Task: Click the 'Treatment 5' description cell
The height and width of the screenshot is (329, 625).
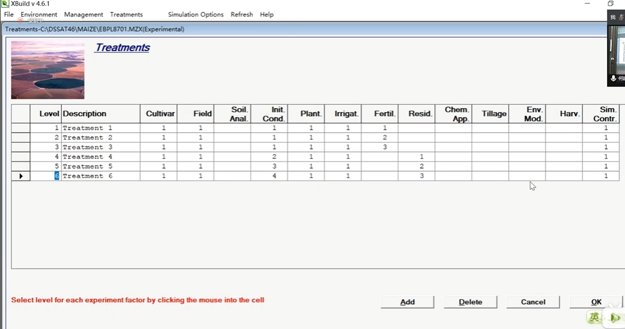Action: tap(101, 166)
